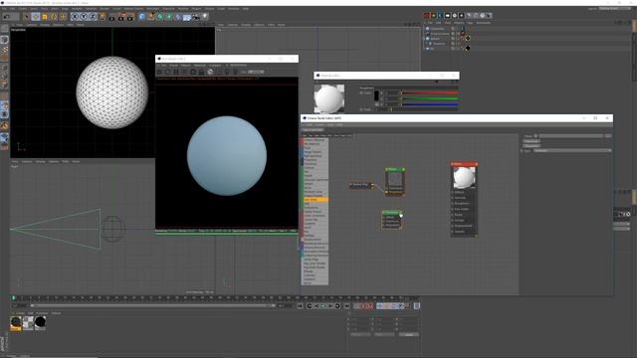Click the Floor environment icon
The height and width of the screenshot is (358, 637).
[186, 17]
